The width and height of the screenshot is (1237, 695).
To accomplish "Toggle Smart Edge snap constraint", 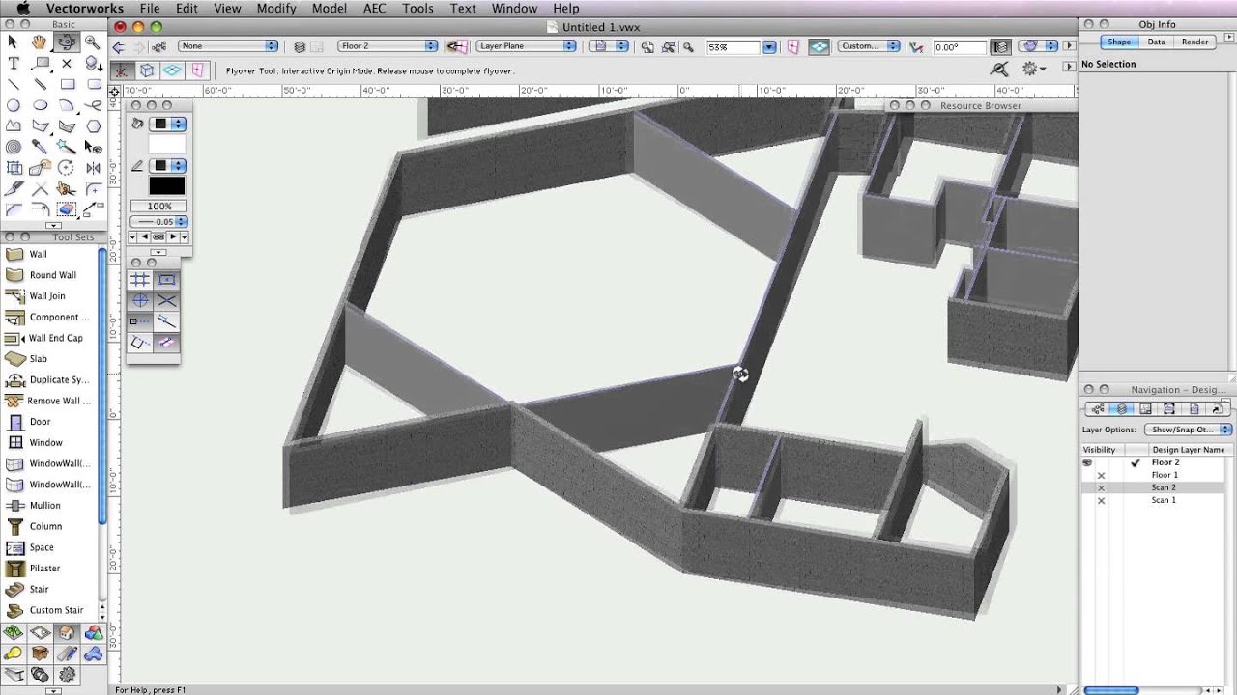I will pos(140,343).
